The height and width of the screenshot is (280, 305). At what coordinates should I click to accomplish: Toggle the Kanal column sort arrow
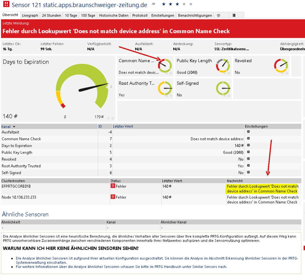coord(14,127)
